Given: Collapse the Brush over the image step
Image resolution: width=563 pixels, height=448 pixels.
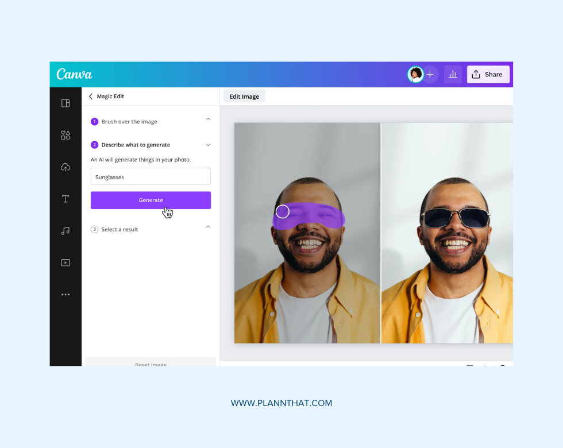Looking at the screenshot, I should 208,119.
